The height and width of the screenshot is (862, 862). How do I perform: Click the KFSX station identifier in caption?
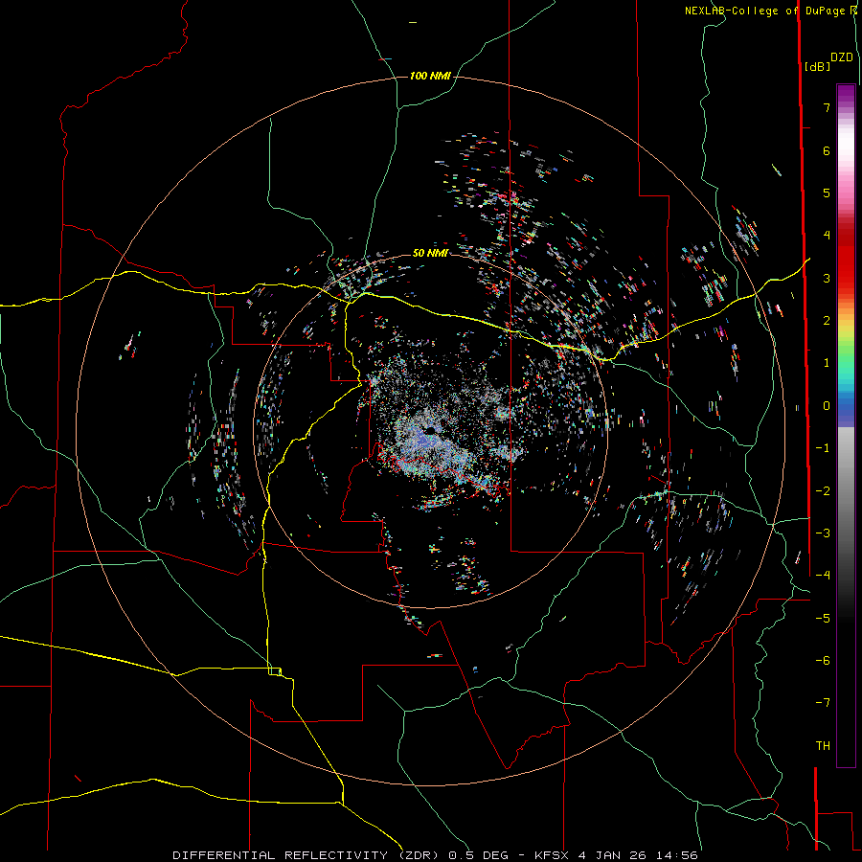[552, 855]
